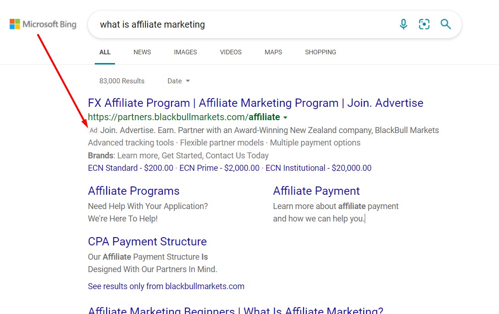Viewport: 499px width, 314px height.
Task: Click 'Our Affiliate Payment Structure Is' text
Action: [x=148, y=256]
